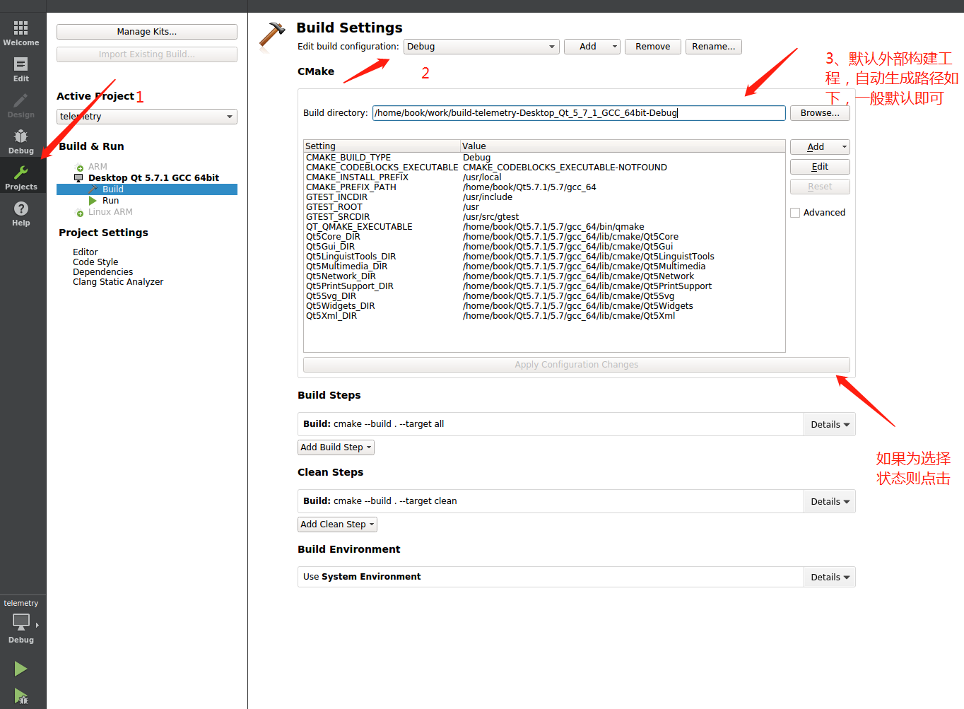This screenshot has width=964, height=709.
Task: Click Apply Configuration Changes button
Action: tap(577, 365)
